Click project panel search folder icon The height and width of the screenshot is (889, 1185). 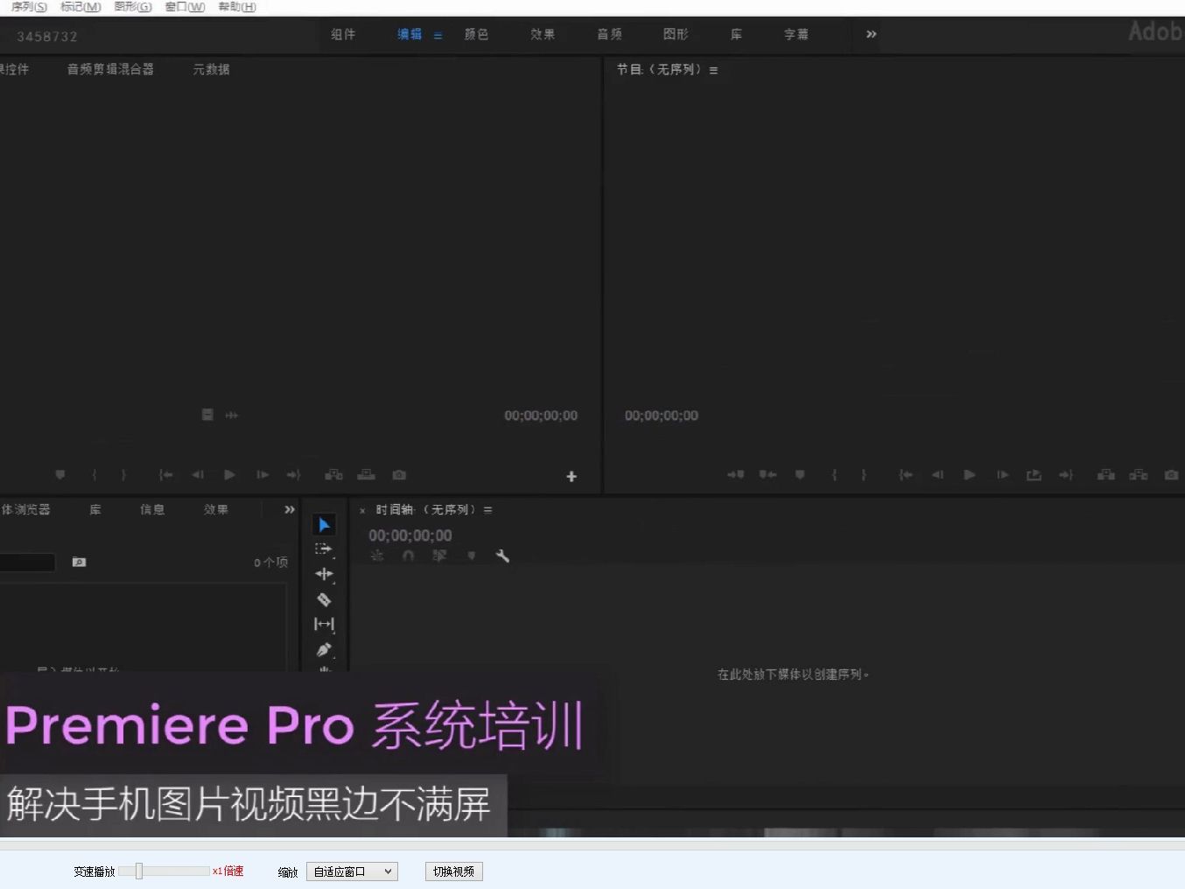pyautogui.click(x=79, y=562)
